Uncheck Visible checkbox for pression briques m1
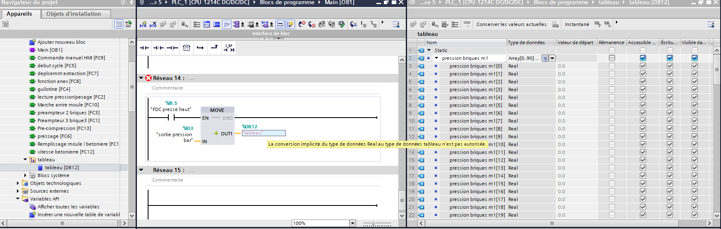This screenshot has height=229, width=721. tap(695, 58)
